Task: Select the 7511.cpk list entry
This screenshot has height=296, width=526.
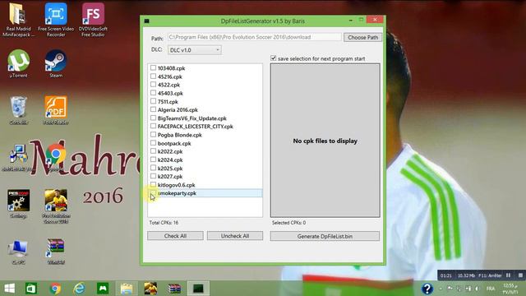Action: click(168, 101)
